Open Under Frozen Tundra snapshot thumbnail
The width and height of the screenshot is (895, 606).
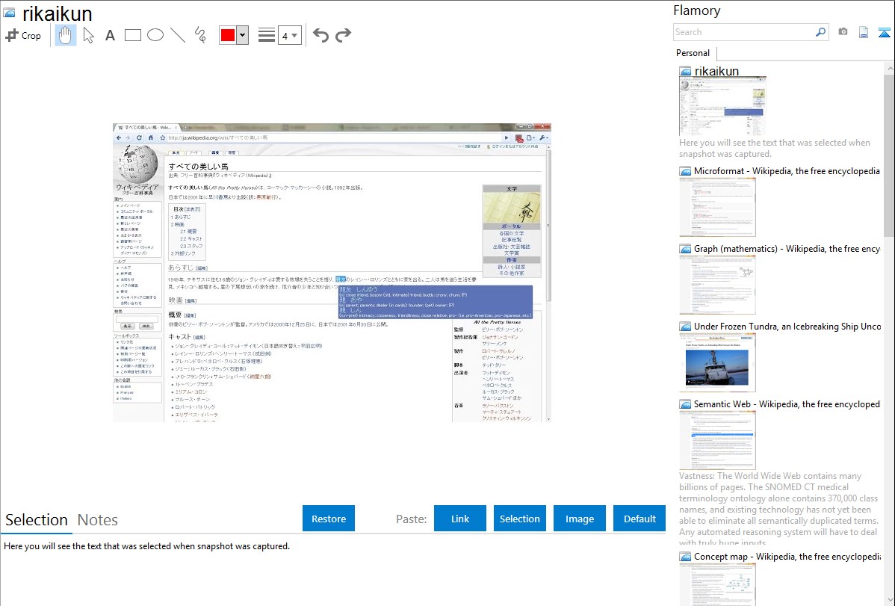(717, 362)
